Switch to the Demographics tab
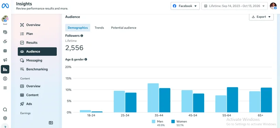280x128 pixels. [78, 28]
